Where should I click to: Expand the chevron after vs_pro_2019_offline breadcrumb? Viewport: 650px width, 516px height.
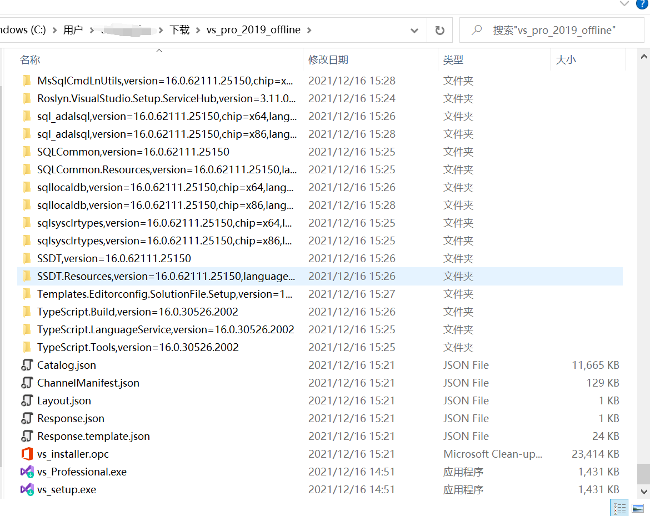309,30
